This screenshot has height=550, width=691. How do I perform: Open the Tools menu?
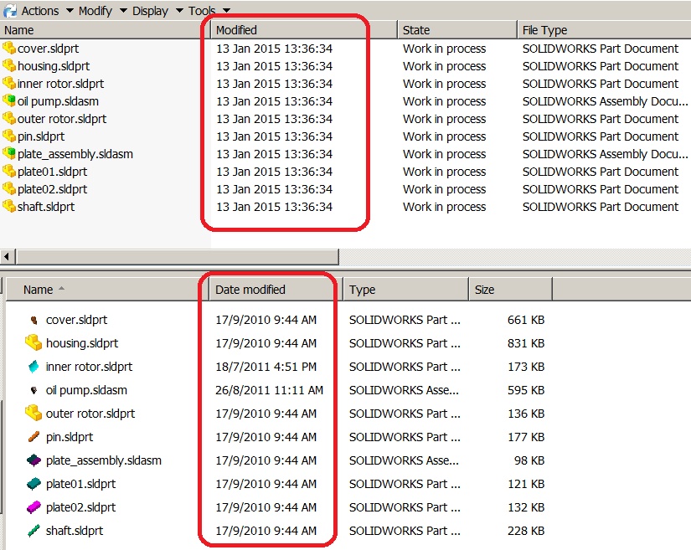202,11
